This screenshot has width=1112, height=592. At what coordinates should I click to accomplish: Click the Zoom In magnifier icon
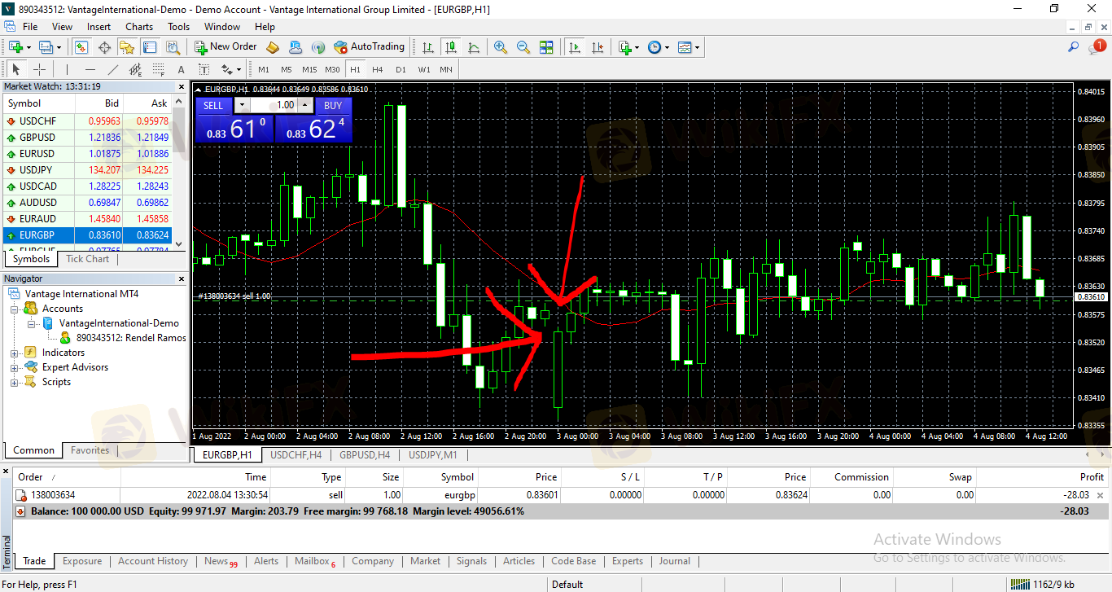501,47
